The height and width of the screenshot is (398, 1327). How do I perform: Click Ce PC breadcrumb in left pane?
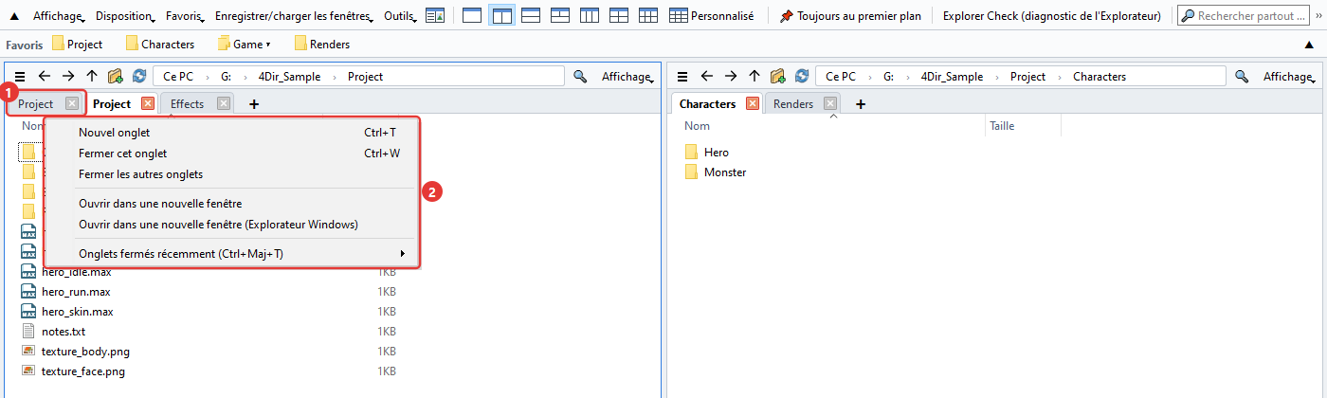coord(177,77)
